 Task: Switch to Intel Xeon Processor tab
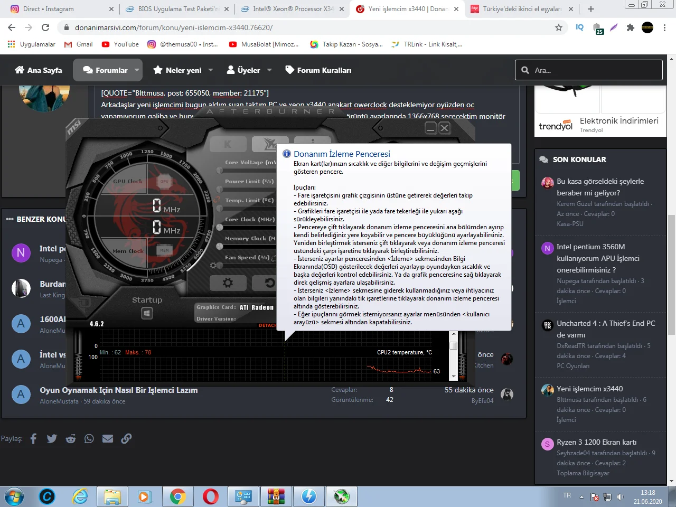(x=292, y=9)
